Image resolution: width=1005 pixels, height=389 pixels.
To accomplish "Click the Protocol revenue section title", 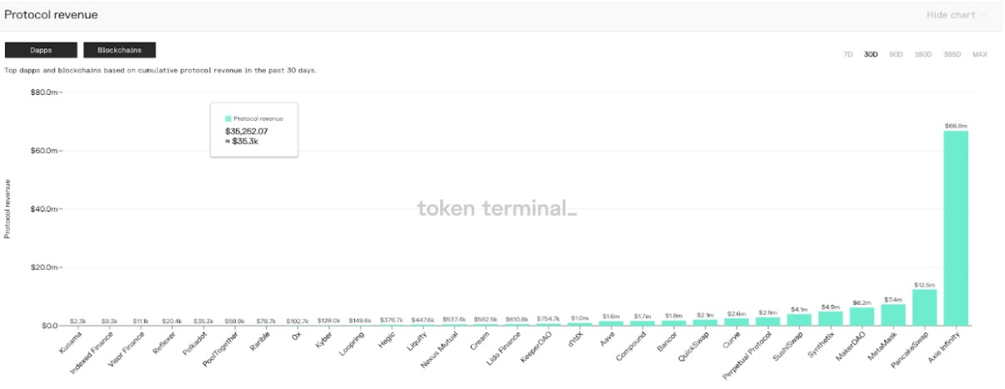I will pyautogui.click(x=51, y=15).
